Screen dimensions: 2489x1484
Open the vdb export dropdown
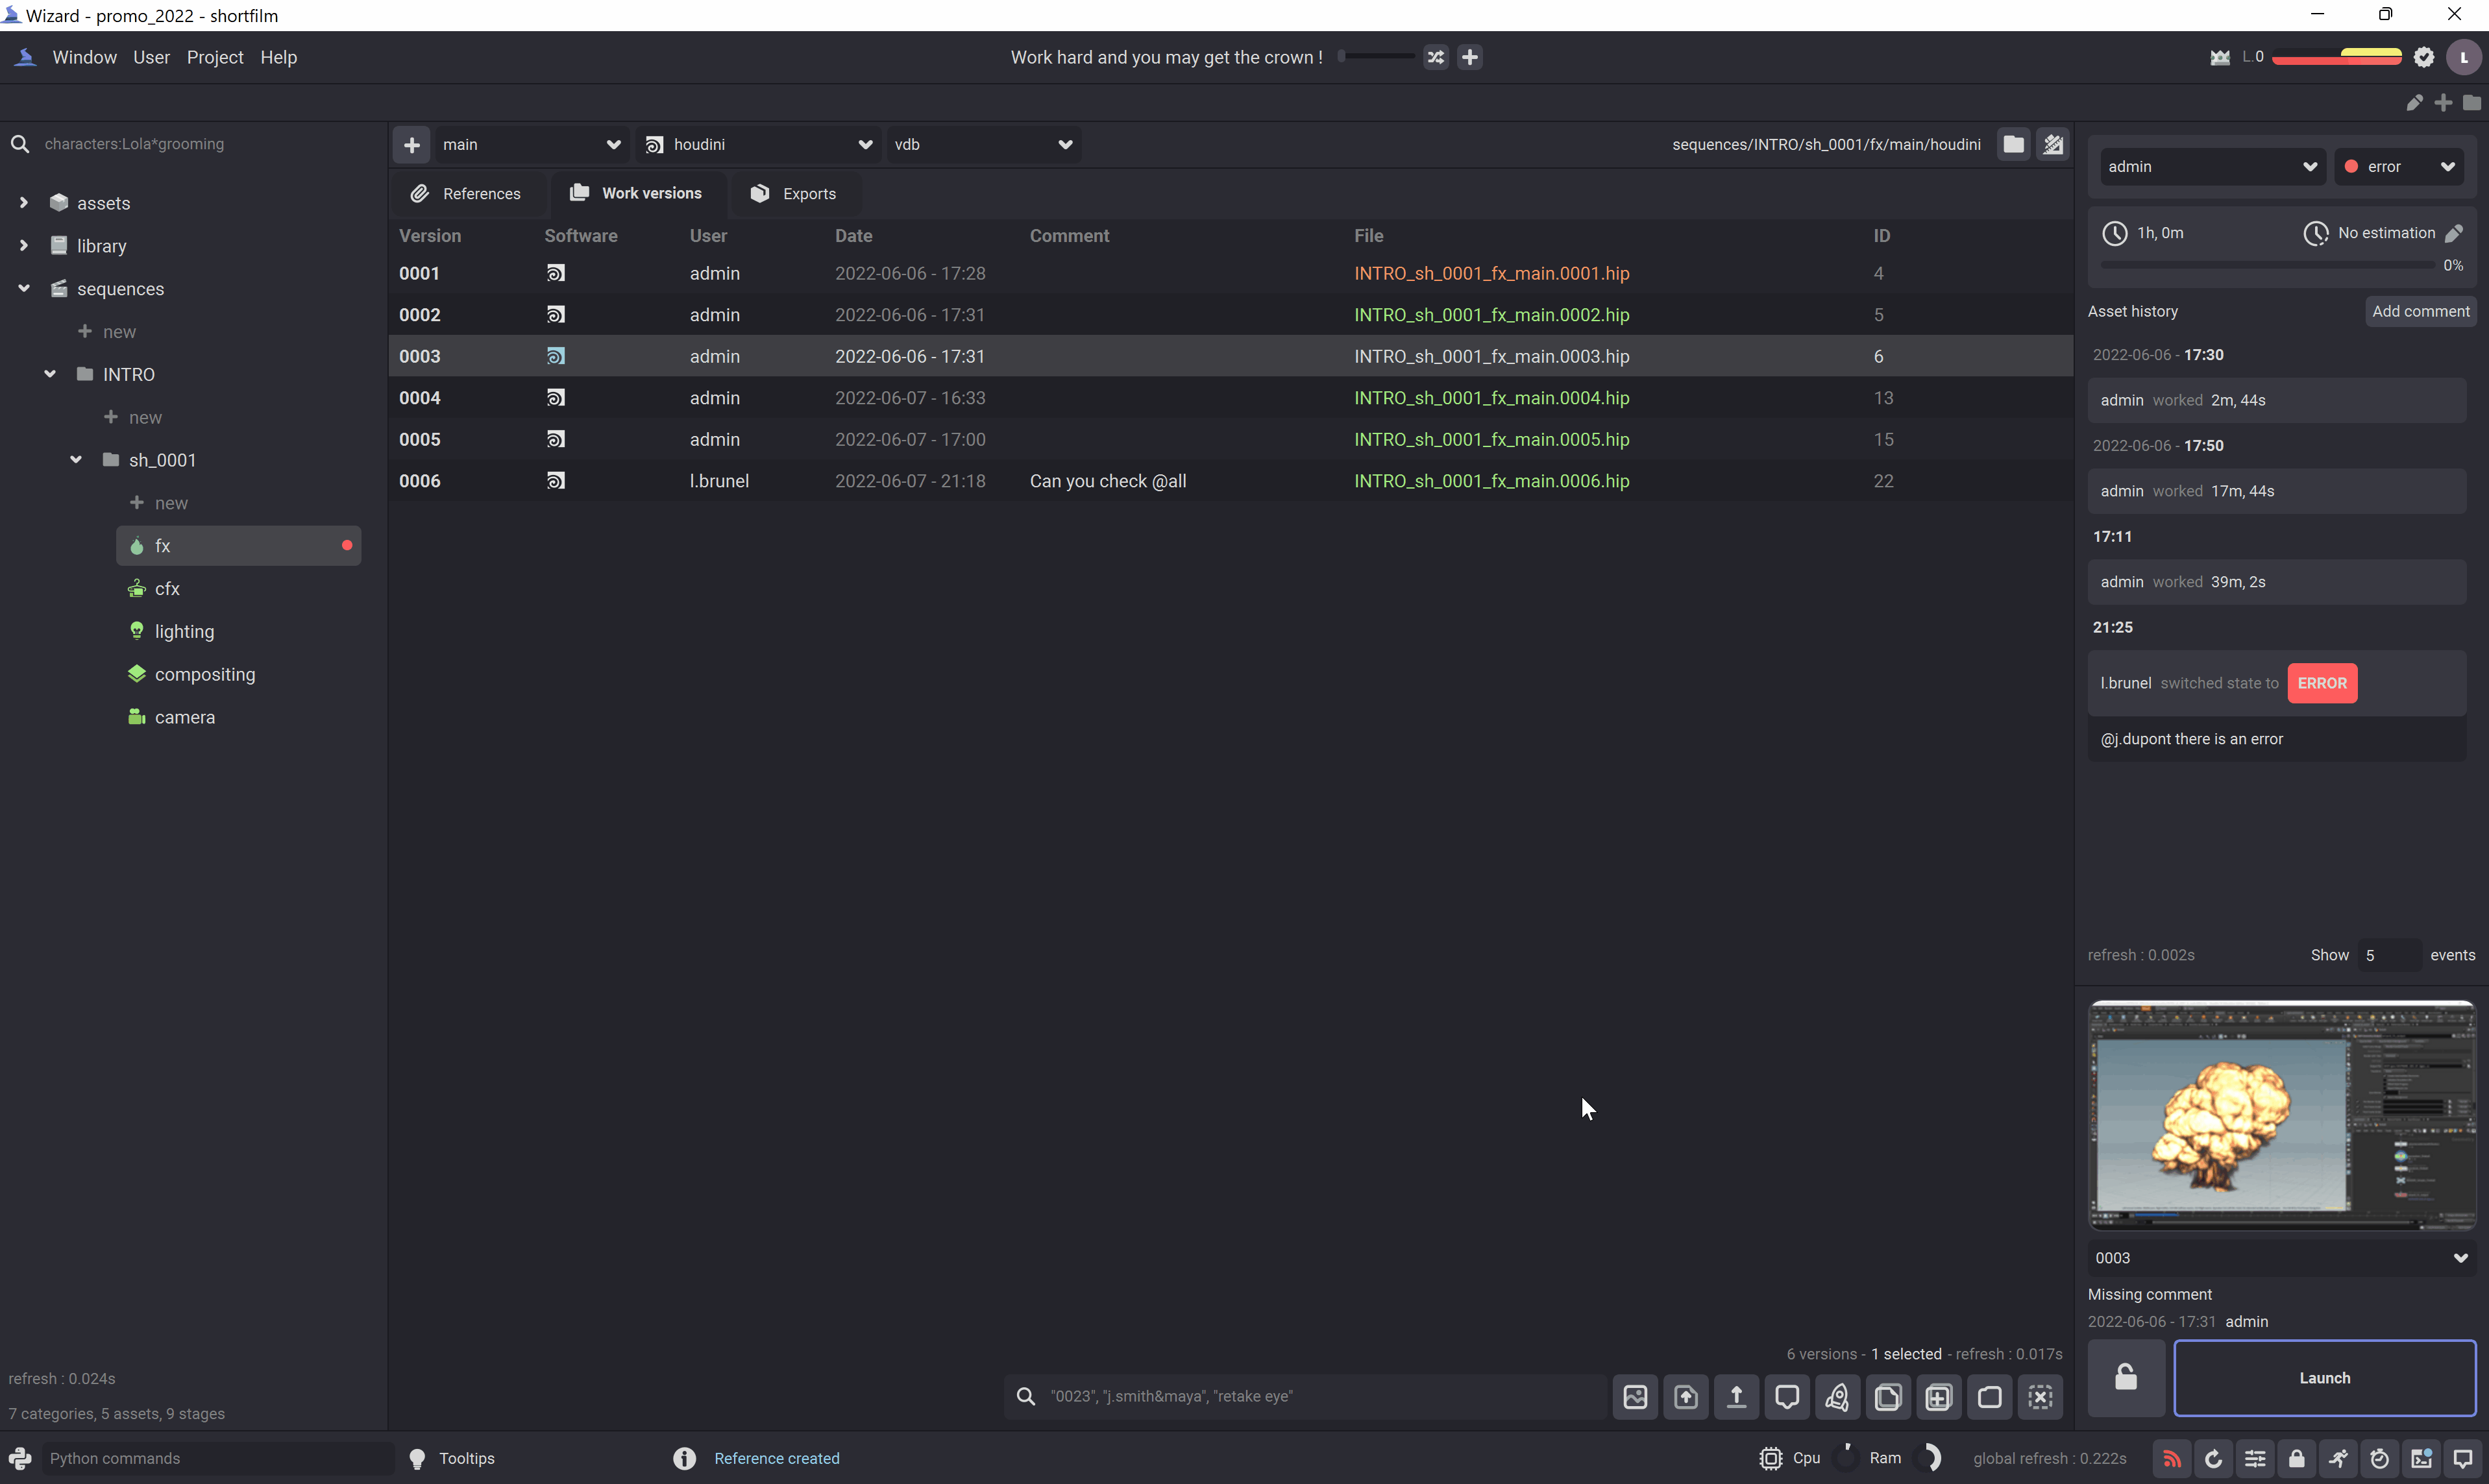coord(983,145)
